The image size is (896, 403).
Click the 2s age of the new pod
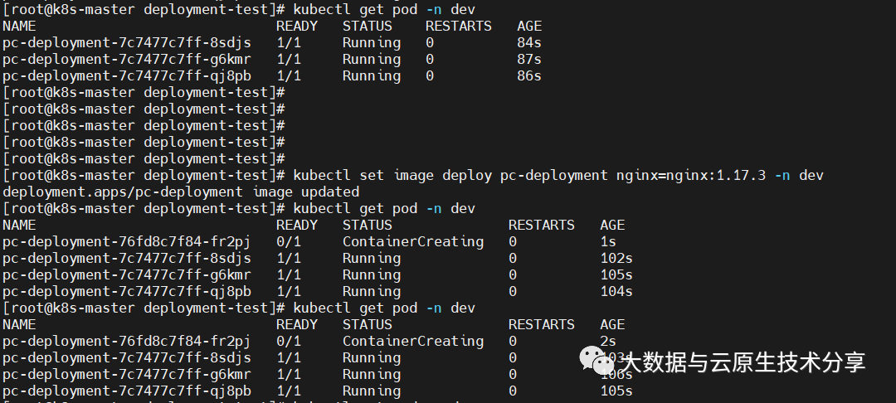coord(608,341)
